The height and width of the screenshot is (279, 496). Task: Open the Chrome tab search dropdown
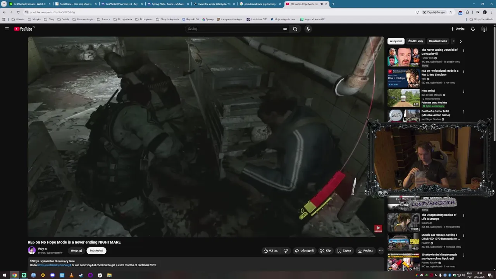[x=4, y=4]
